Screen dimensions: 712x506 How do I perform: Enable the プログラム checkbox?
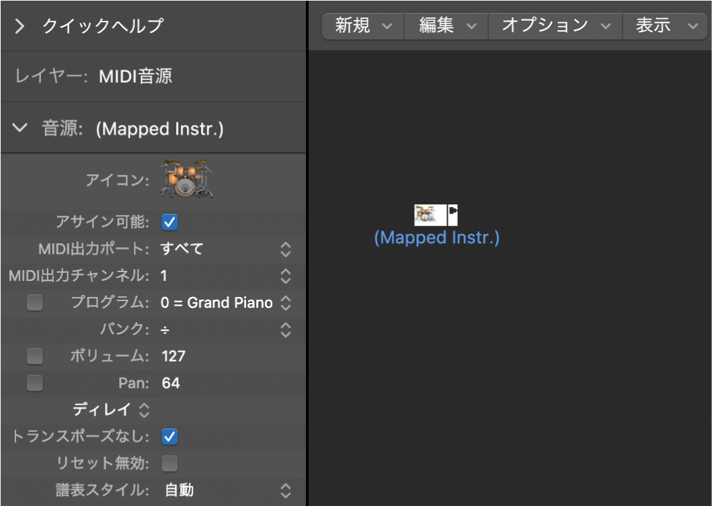34,302
